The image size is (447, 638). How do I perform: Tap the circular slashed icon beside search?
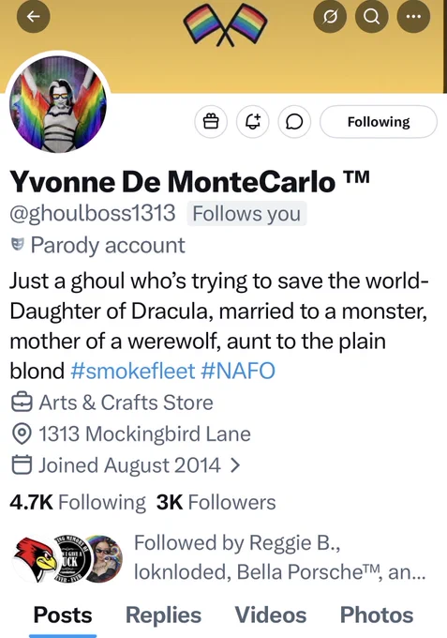click(330, 16)
